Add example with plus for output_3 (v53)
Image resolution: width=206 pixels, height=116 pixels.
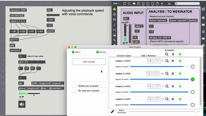(150, 86)
